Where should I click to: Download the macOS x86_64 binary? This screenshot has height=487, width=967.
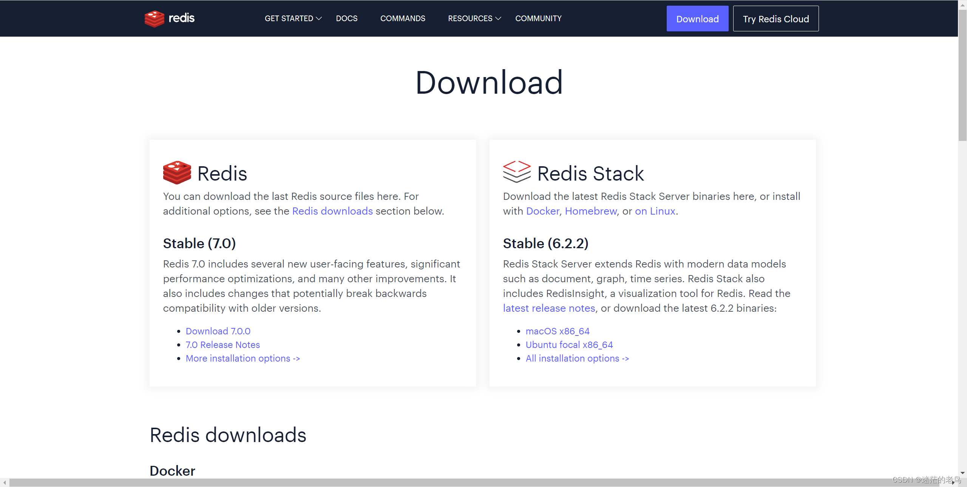tap(557, 331)
